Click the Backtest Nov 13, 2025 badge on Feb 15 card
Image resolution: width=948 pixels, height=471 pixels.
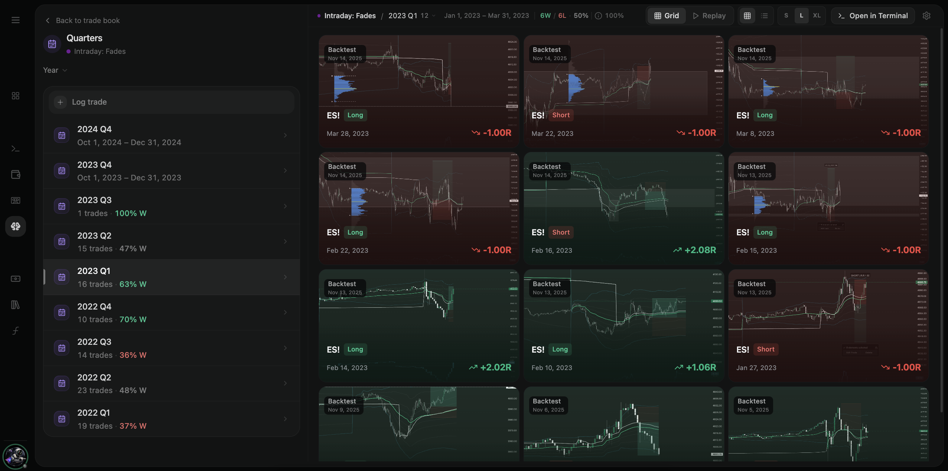click(x=754, y=171)
